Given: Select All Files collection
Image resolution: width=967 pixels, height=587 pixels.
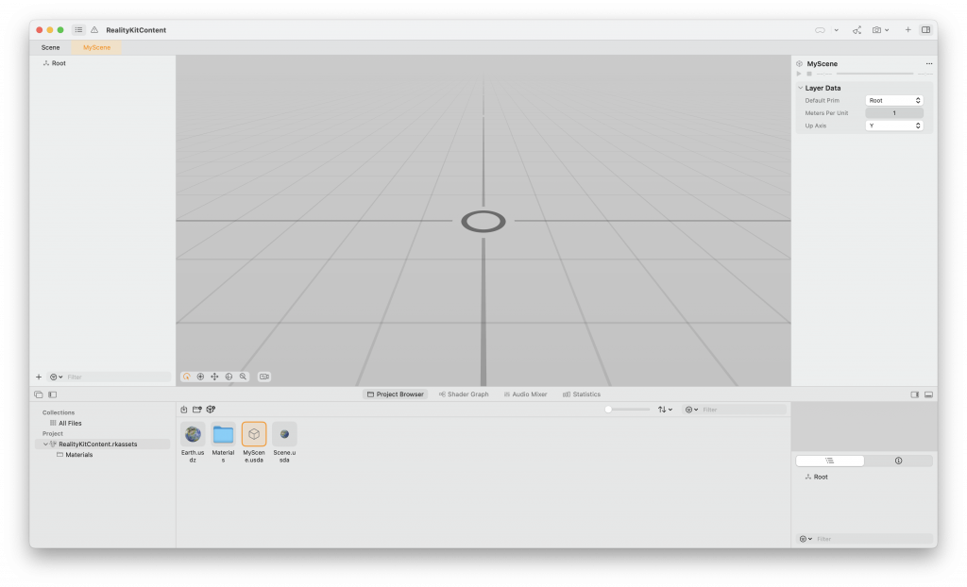Looking at the screenshot, I should 65,423.
